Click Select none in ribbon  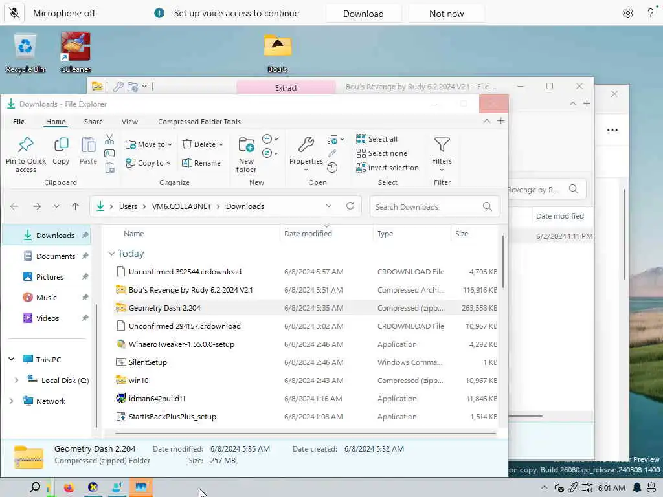381,153
